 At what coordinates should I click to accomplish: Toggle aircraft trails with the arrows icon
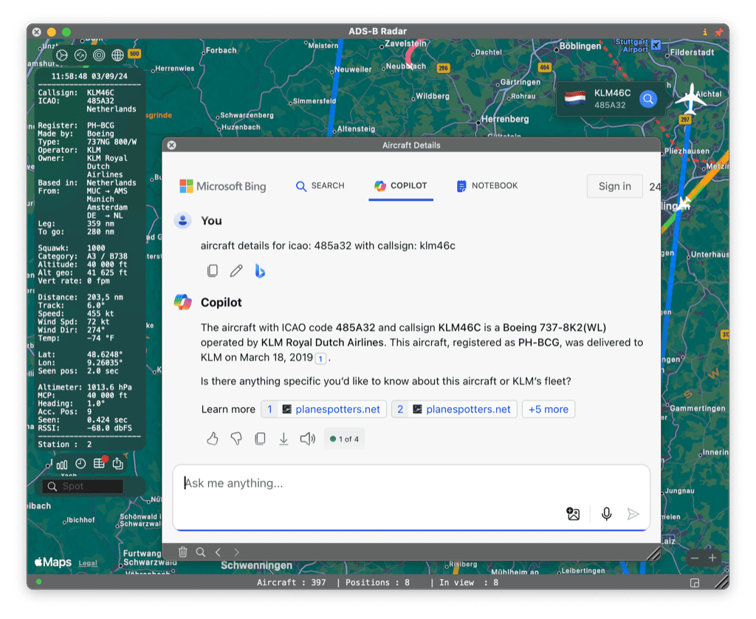[80, 55]
